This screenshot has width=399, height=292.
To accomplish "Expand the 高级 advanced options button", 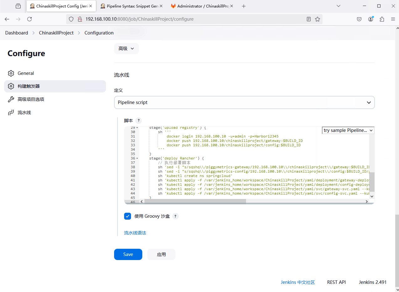I will (126, 49).
